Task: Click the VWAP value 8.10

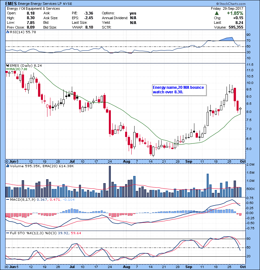Action: tap(89, 27)
